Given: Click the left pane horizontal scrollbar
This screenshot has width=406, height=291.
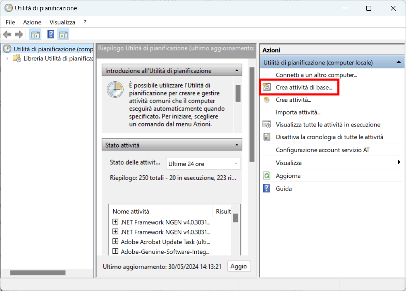Looking at the screenshot, I should (x=37, y=273).
